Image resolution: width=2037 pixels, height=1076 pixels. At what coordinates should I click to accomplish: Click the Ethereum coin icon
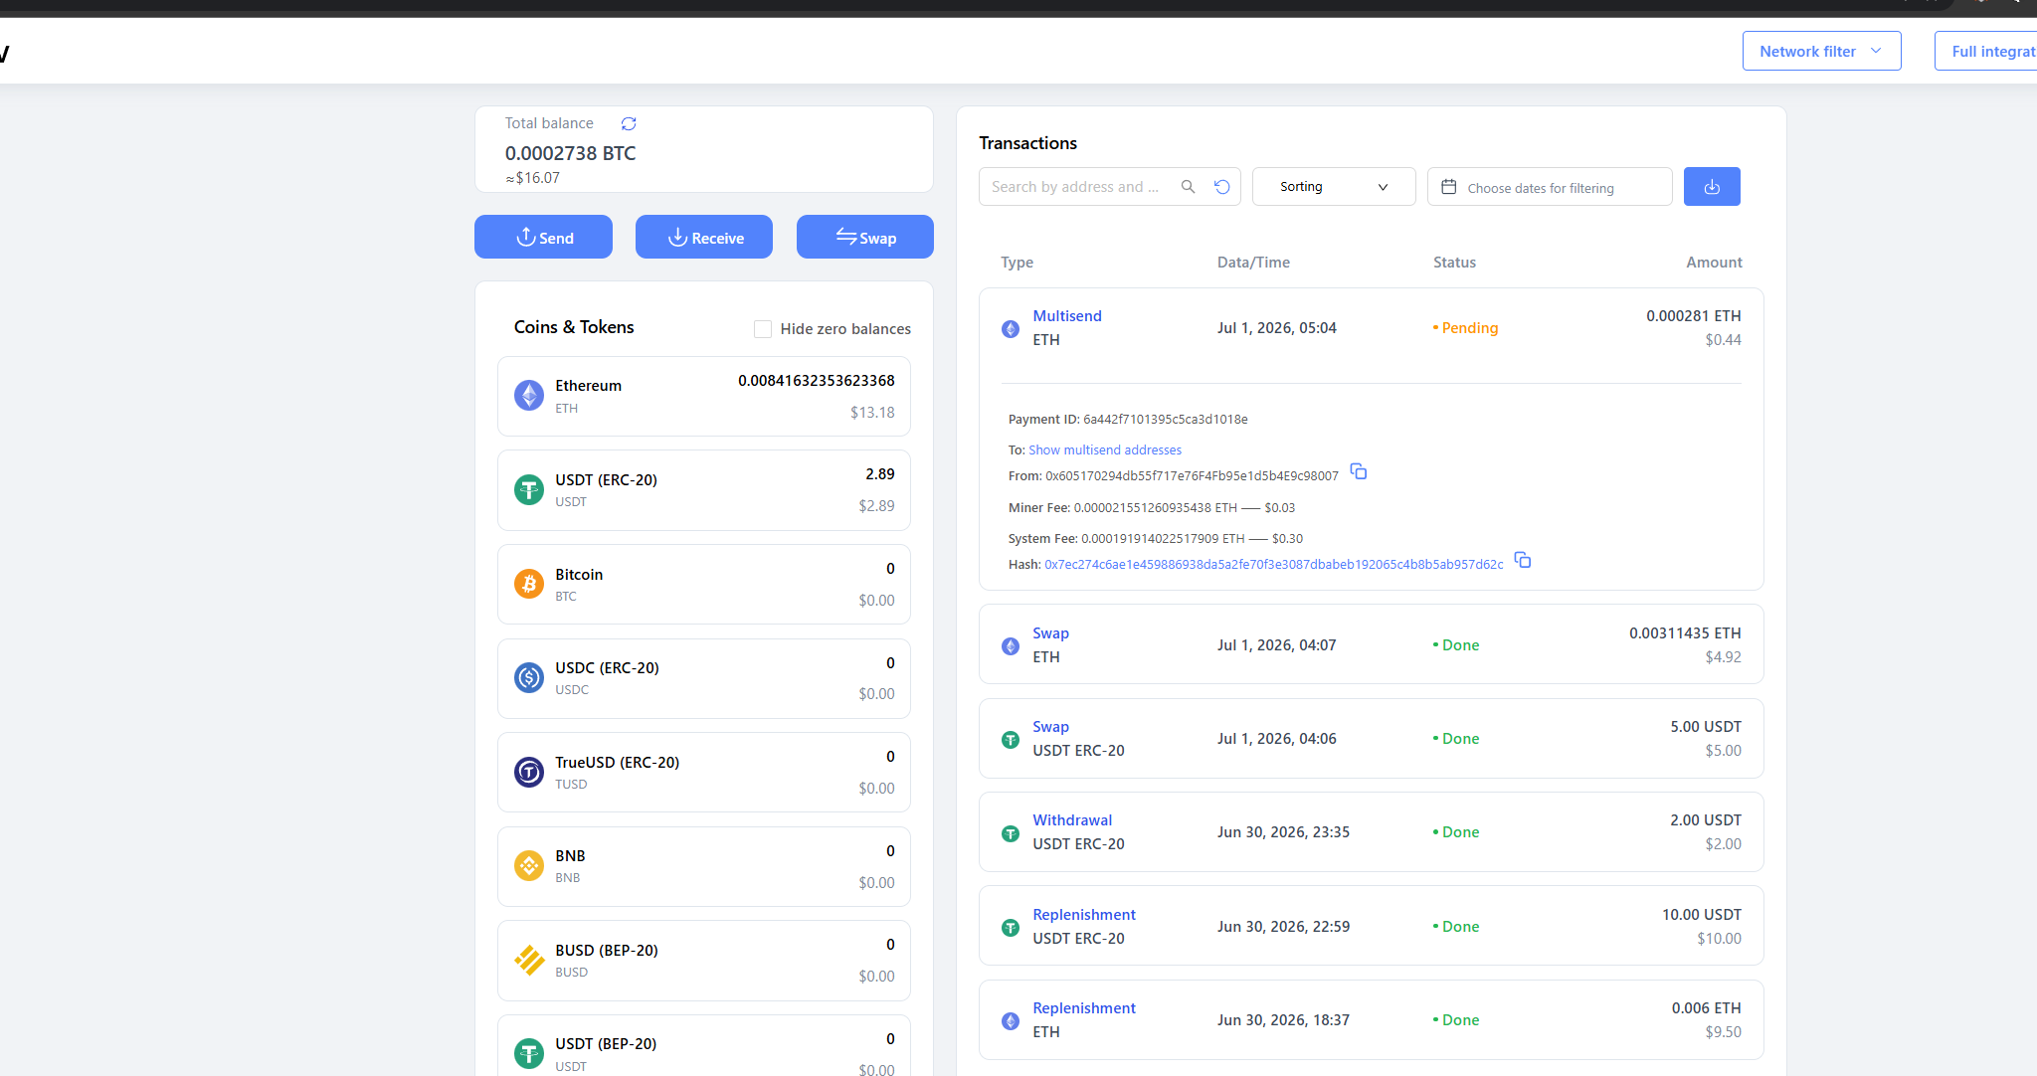point(529,395)
